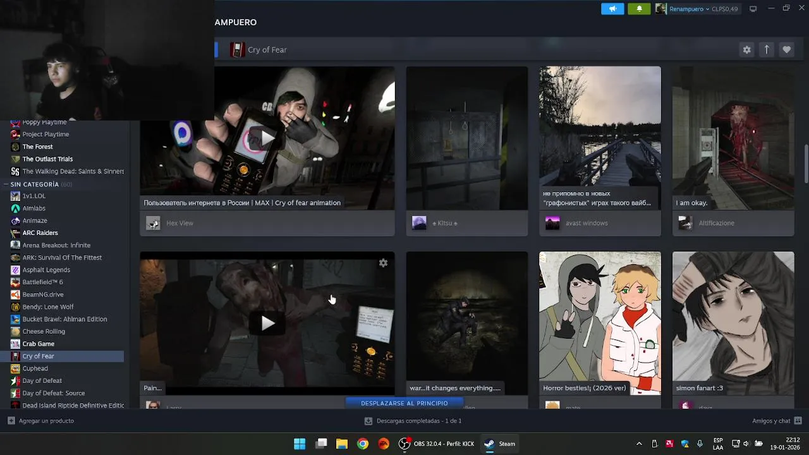Click the Animaze game icon
Viewport: 809px width, 455px height.
click(x=15, y=221)
